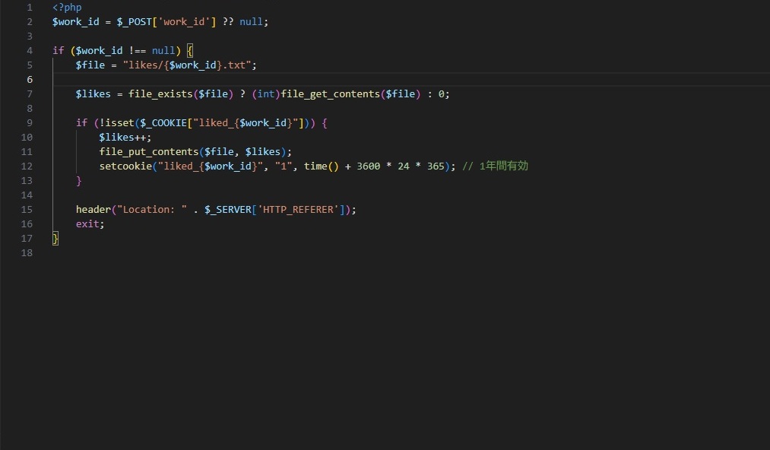Click the null keyword on line 4
Screen dimensions: 770x450
click(163, 50)
